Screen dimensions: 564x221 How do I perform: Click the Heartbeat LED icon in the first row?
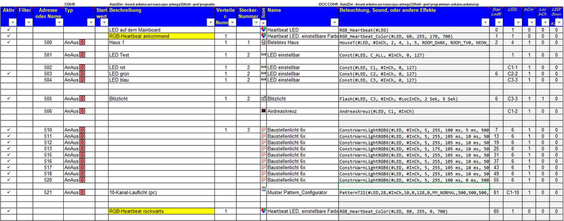[263, 30]
